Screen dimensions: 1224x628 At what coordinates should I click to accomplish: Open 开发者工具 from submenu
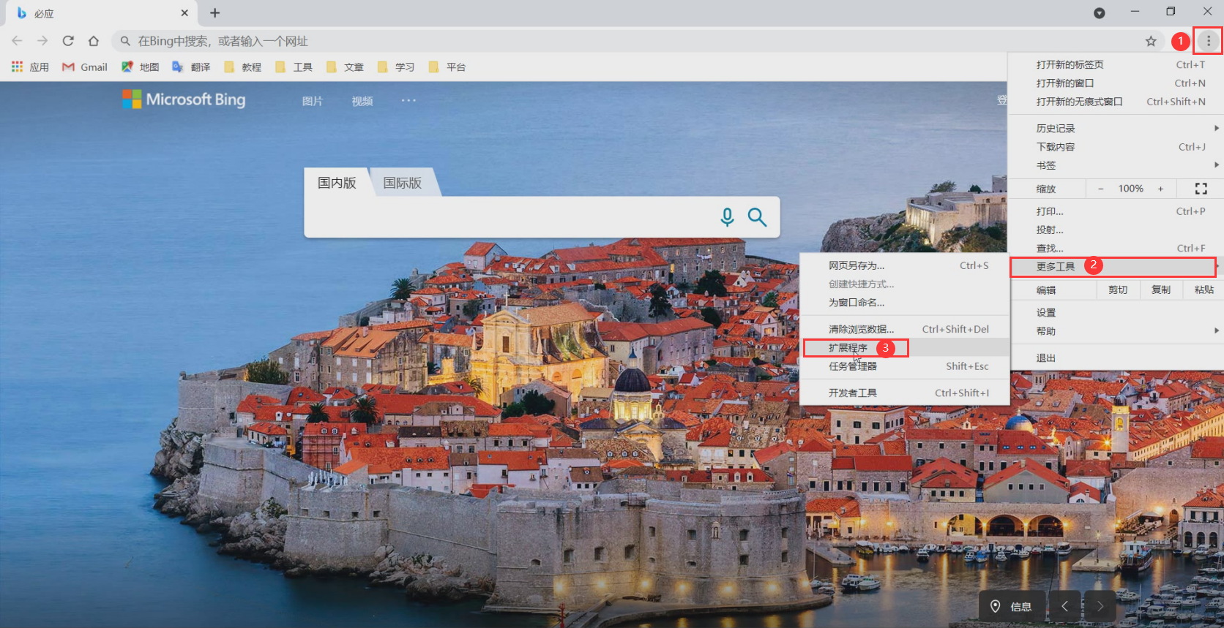[905, 393]
